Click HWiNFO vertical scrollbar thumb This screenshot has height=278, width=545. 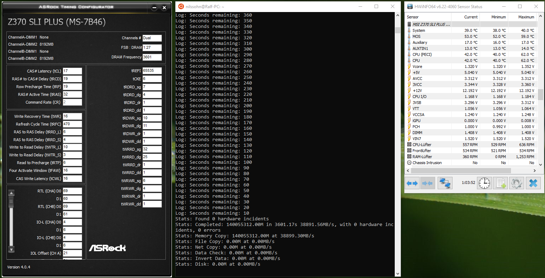[x=540, y=95]
